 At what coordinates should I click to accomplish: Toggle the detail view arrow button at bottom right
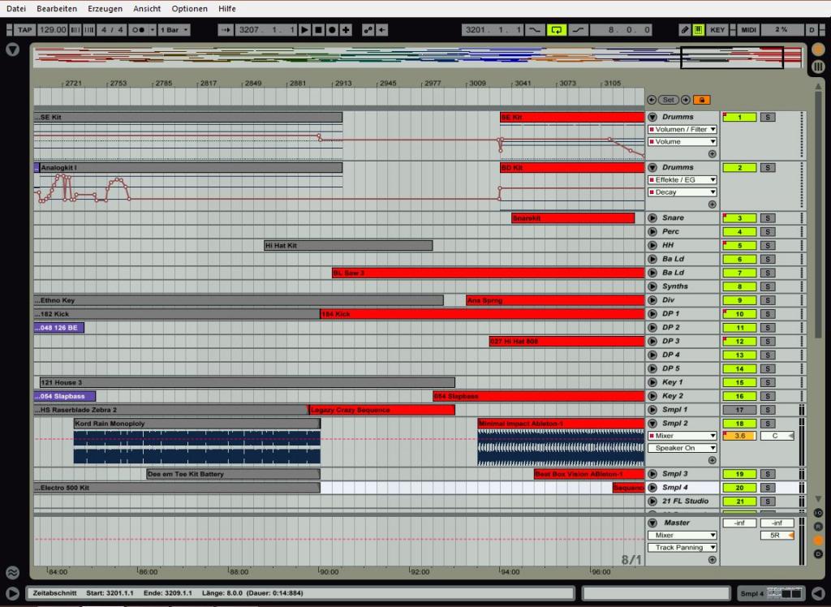819,594
